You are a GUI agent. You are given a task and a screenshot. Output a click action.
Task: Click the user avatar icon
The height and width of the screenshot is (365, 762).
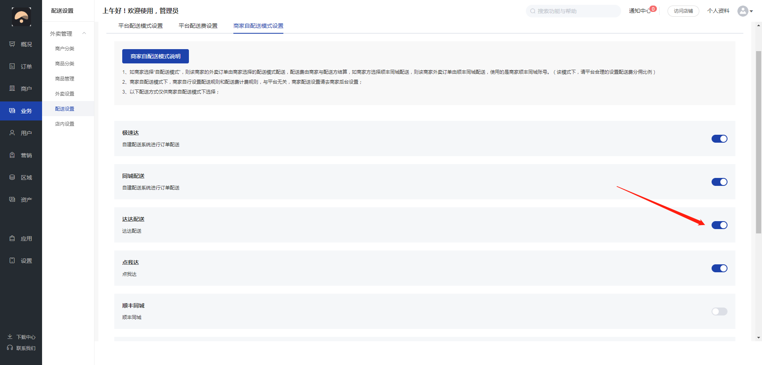click(x=743, y=11)
